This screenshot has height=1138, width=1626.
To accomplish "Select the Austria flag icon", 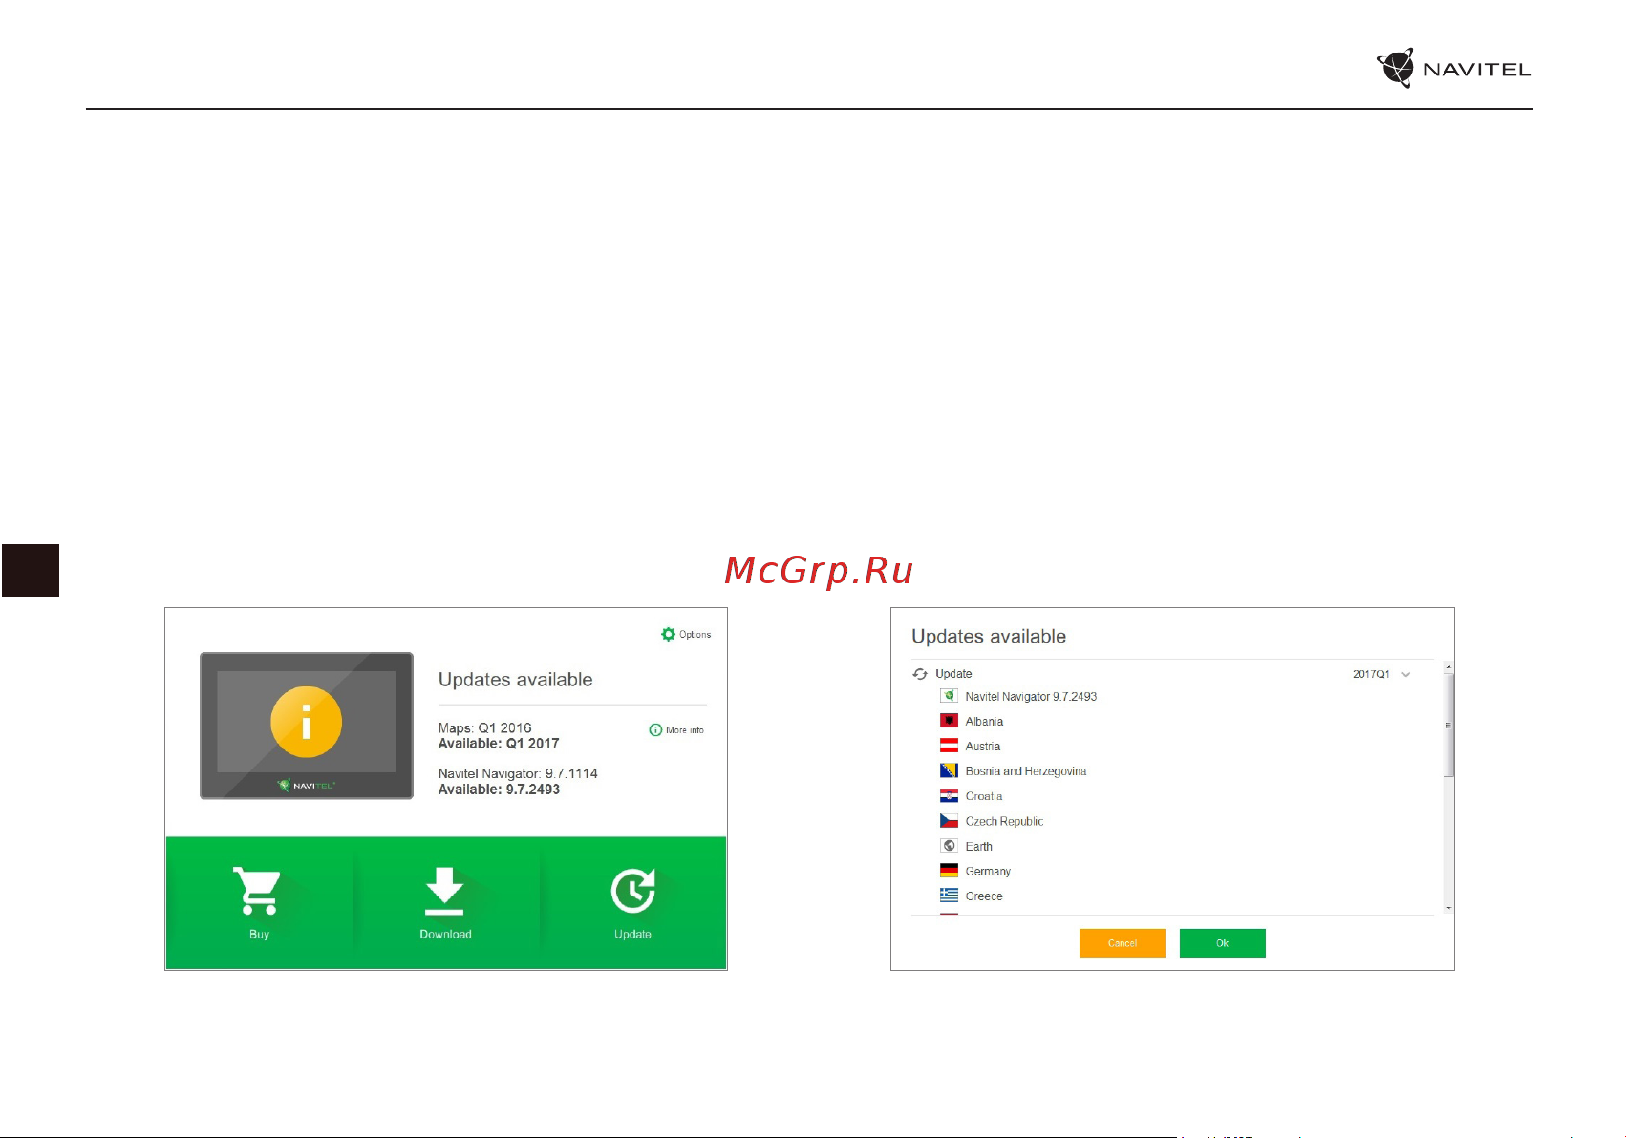I will coord(949,746).
